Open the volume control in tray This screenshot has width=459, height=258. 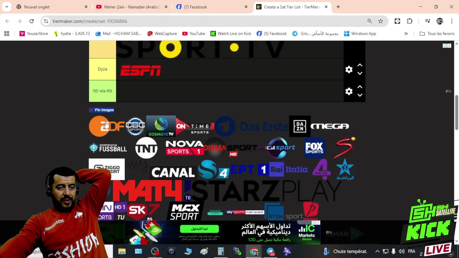point(401,252)
